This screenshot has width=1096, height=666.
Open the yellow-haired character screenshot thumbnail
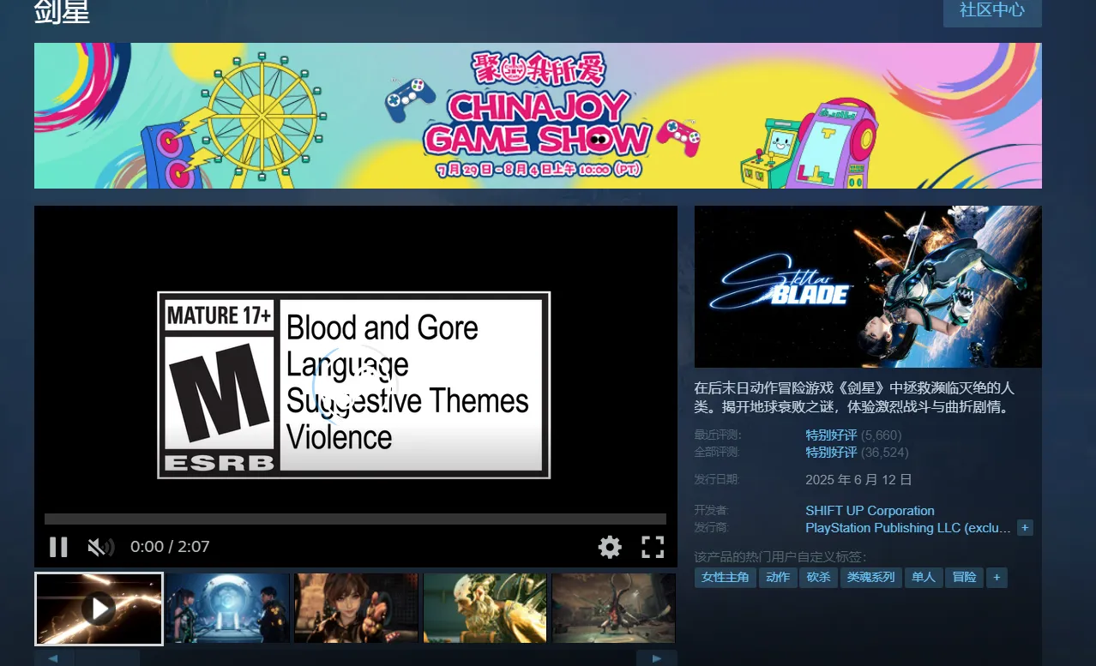485,609
